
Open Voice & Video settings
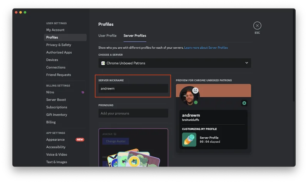point(65,155)
